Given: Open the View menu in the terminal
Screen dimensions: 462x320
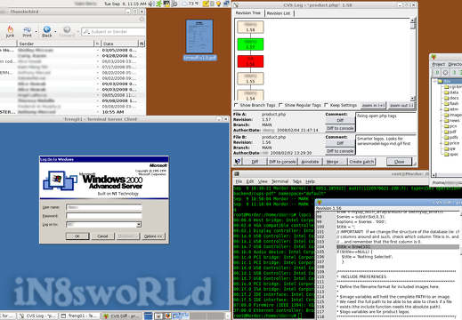Looking at the screenshot, I should 263,181.
